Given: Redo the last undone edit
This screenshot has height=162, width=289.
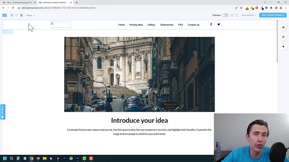Looking at the screenshot, I should tap(16, 15).
